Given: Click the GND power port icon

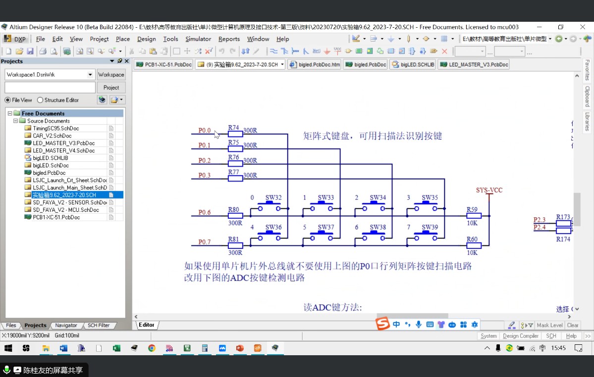Looking at the screenshot, I should (x=327, y=51).
